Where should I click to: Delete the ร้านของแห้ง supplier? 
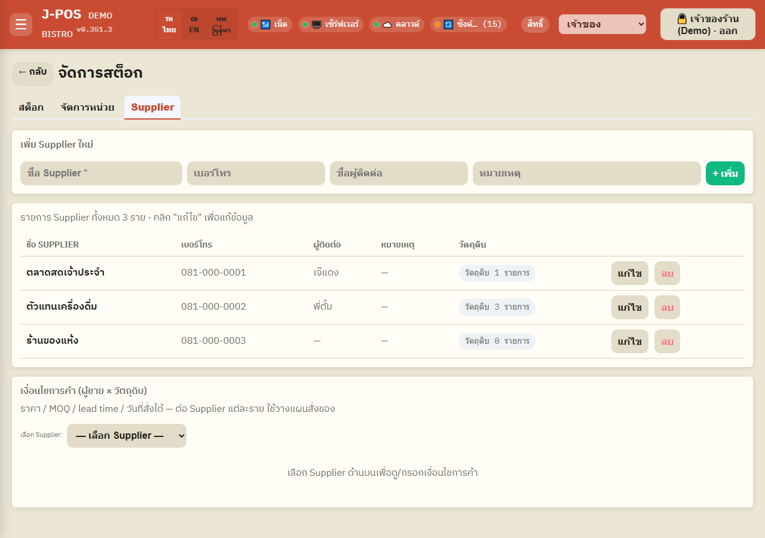click(667, 341)
